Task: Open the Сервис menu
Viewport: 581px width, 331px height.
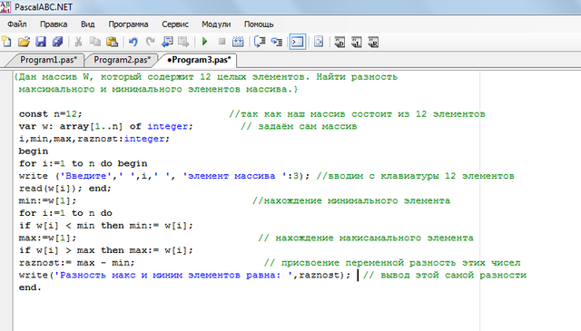Action: coord(175,24)
